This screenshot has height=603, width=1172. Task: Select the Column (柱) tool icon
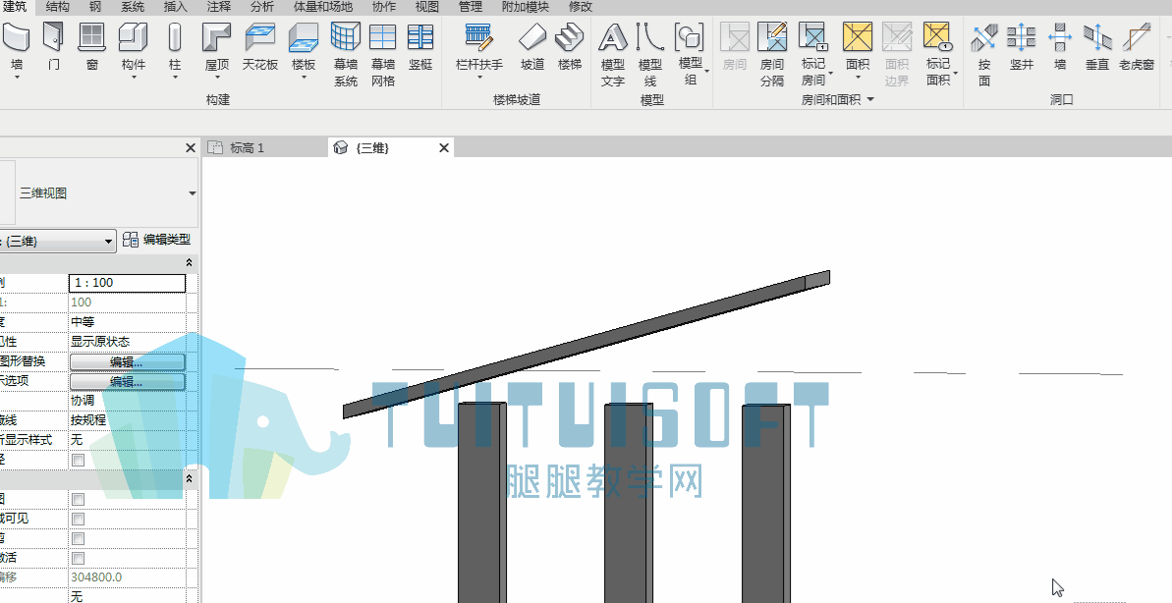[x=175, y=36]
